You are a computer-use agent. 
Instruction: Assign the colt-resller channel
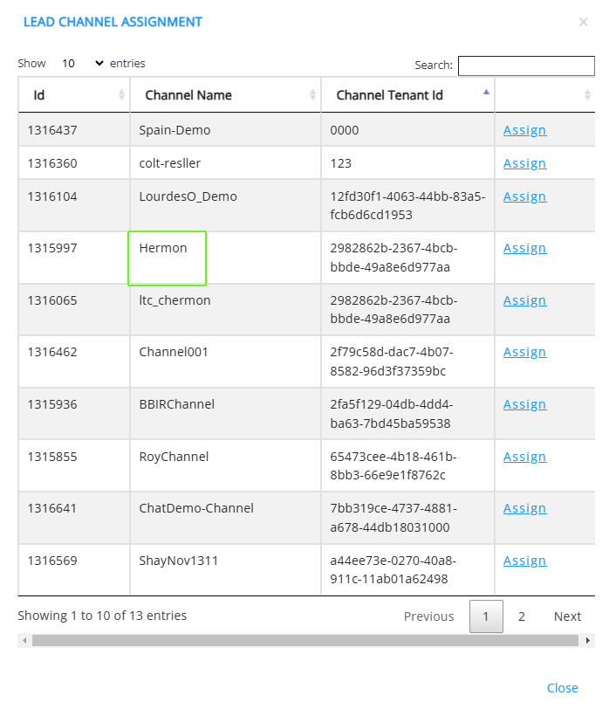pos(524,163)
